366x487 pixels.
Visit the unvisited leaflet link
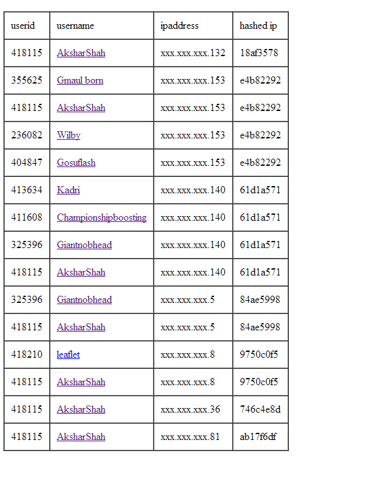click(x=68, y=354)
